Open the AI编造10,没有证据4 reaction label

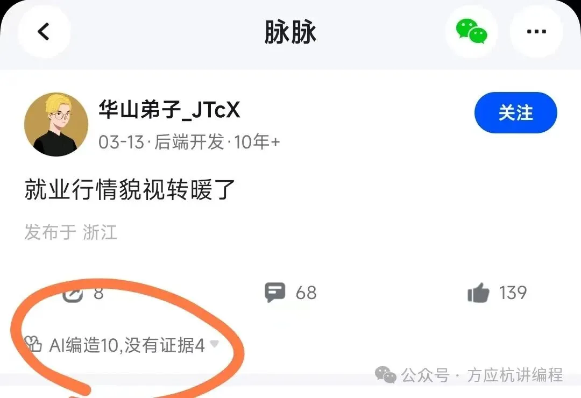point(127,345)
